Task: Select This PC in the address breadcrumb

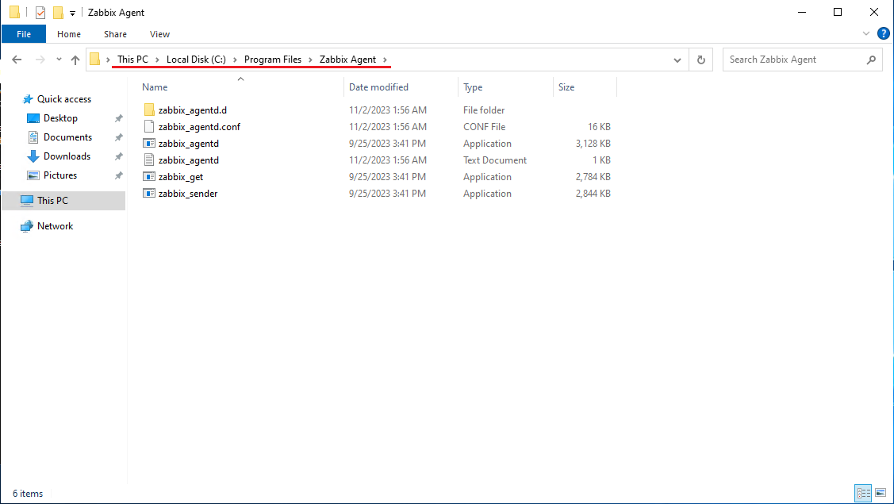Action: coord(132,60)
